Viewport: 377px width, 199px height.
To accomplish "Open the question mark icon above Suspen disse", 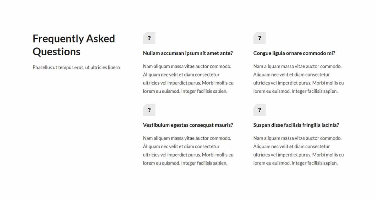I will (260, 110).
